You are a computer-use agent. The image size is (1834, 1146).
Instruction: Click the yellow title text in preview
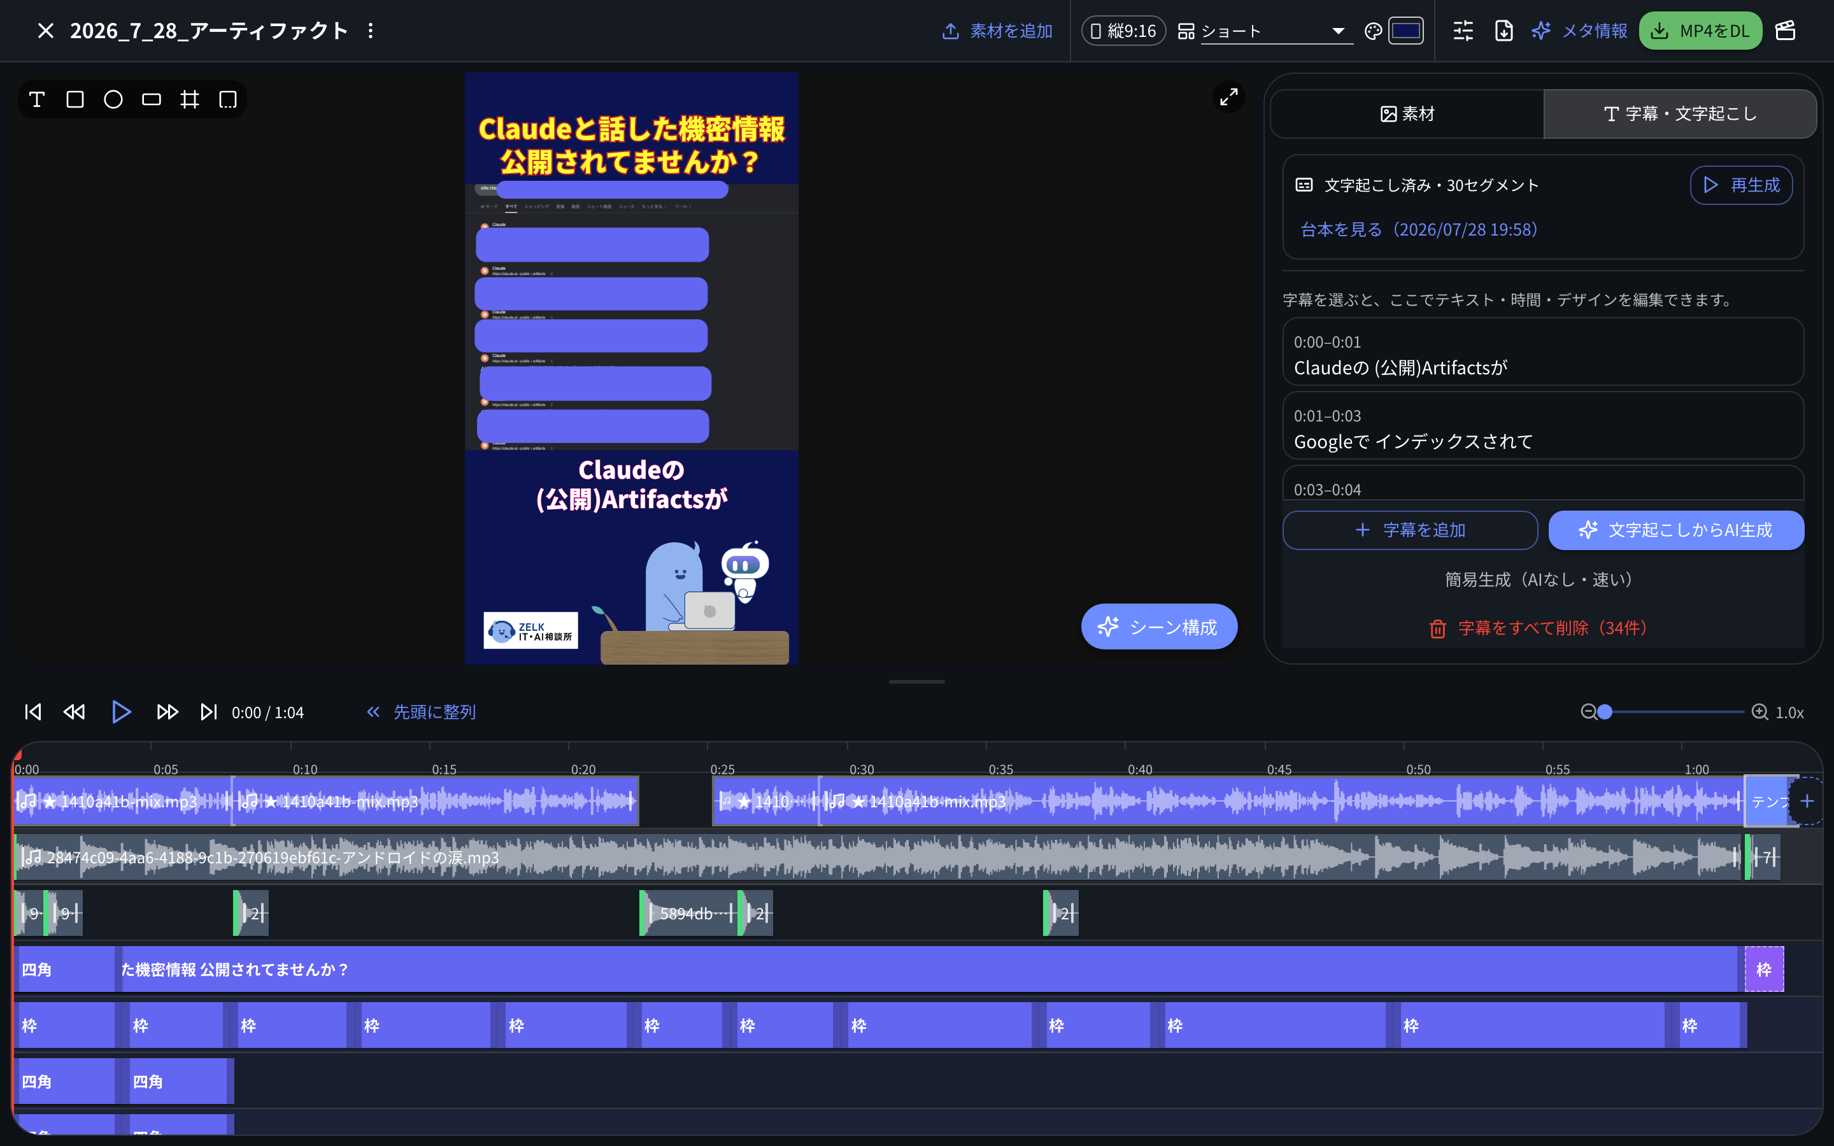click(x=631, y=145)
